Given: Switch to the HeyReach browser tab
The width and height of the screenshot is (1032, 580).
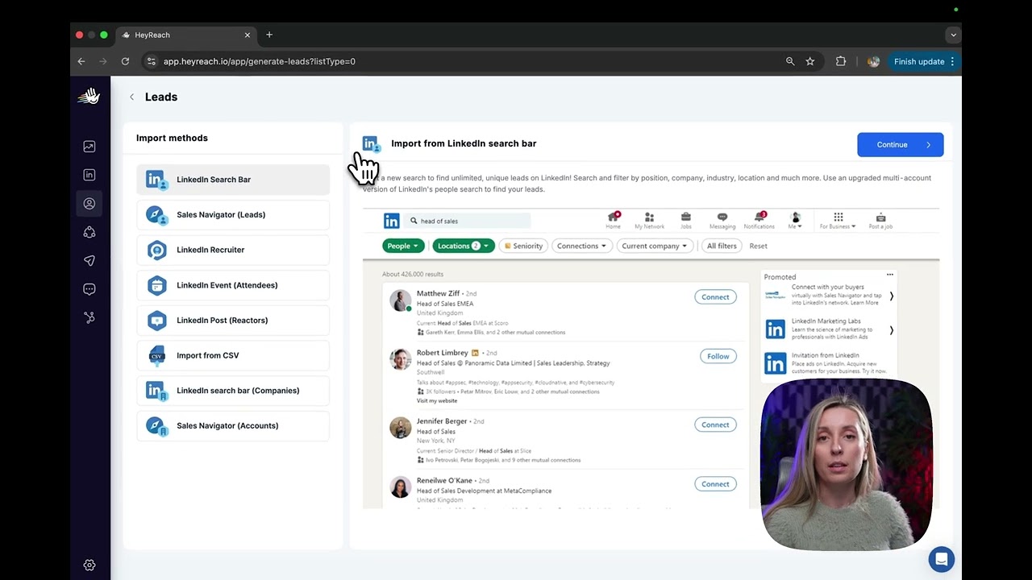Looking at the screenshot, I should click(x=187, y=35).
